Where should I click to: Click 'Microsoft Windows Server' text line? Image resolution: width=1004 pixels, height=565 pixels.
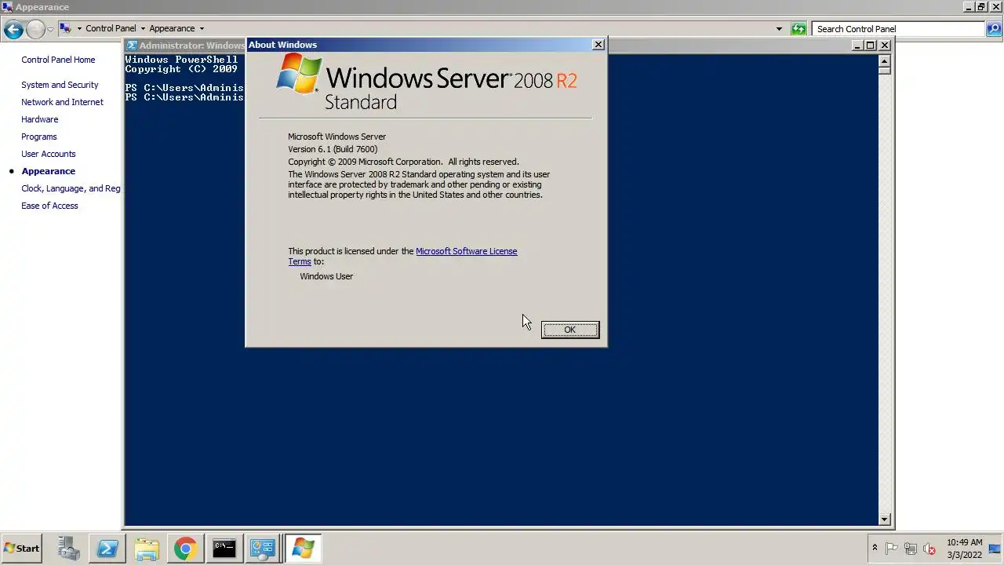[336, 137]
